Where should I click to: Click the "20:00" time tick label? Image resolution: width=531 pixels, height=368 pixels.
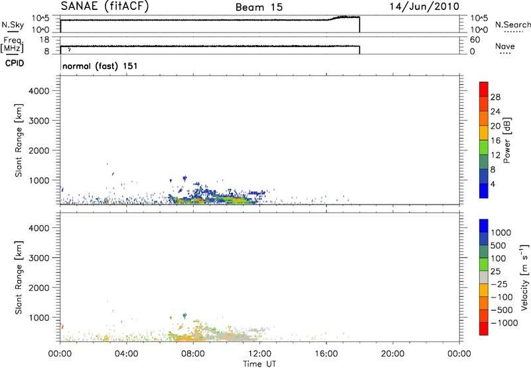coord(393,354)
